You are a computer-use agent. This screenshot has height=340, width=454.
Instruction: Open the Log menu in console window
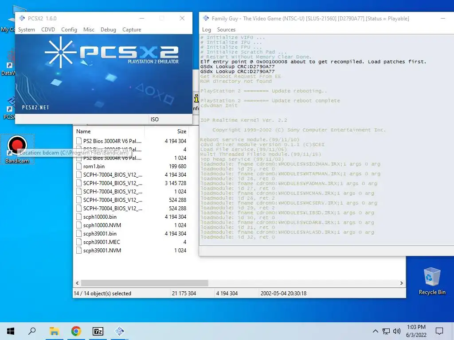pyautogui.click(x=207, y=30)
